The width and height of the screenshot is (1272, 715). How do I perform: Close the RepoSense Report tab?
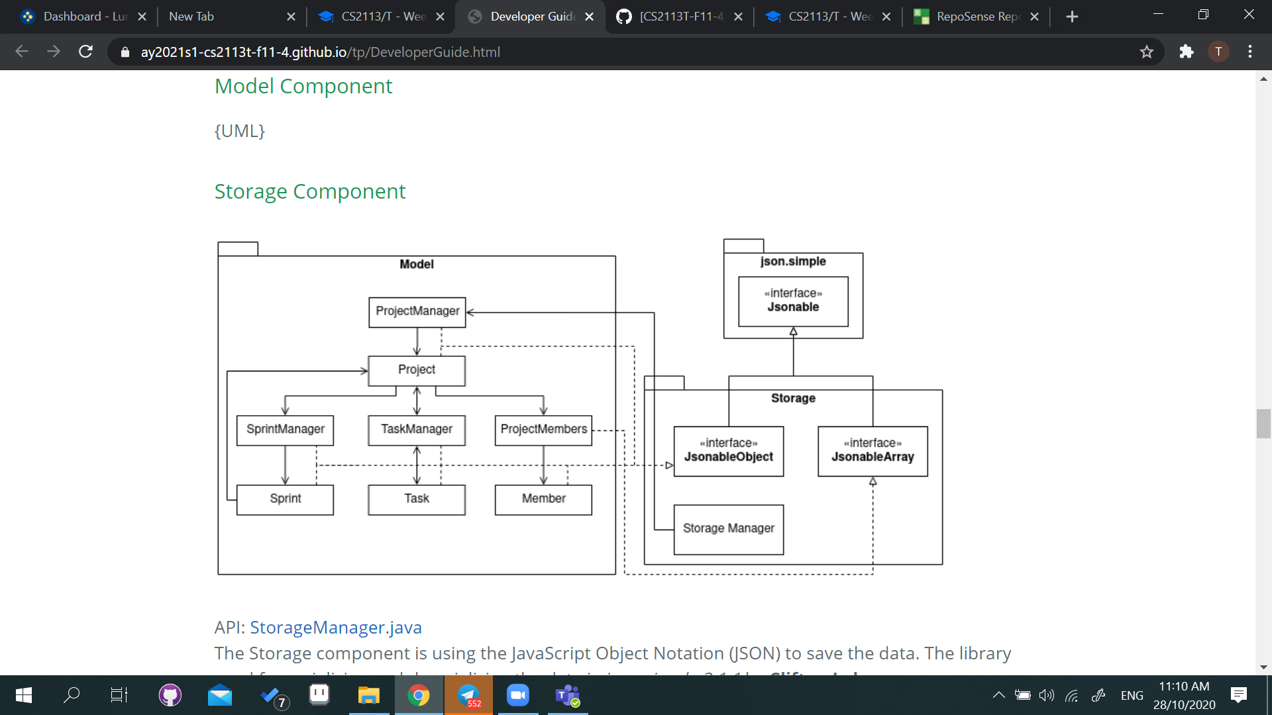point(1035,17)
